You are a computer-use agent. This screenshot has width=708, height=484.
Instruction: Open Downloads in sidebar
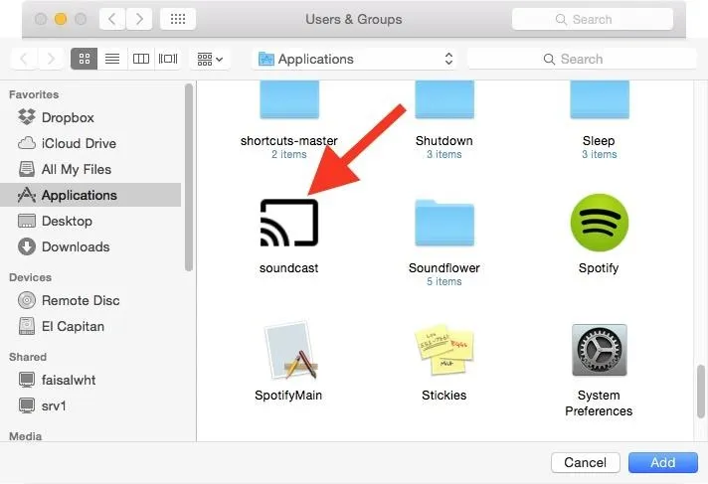tap(90, 246)
